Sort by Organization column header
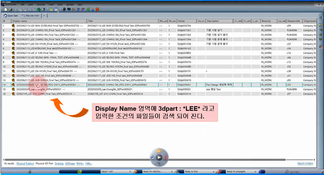Screen dimensions: 324x175 (x=310, y=21)
